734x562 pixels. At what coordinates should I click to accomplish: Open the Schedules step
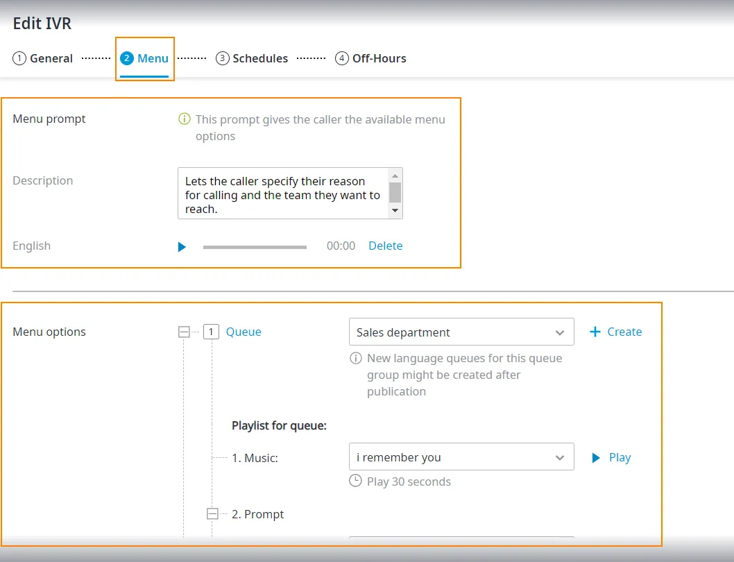coord(252,58)
